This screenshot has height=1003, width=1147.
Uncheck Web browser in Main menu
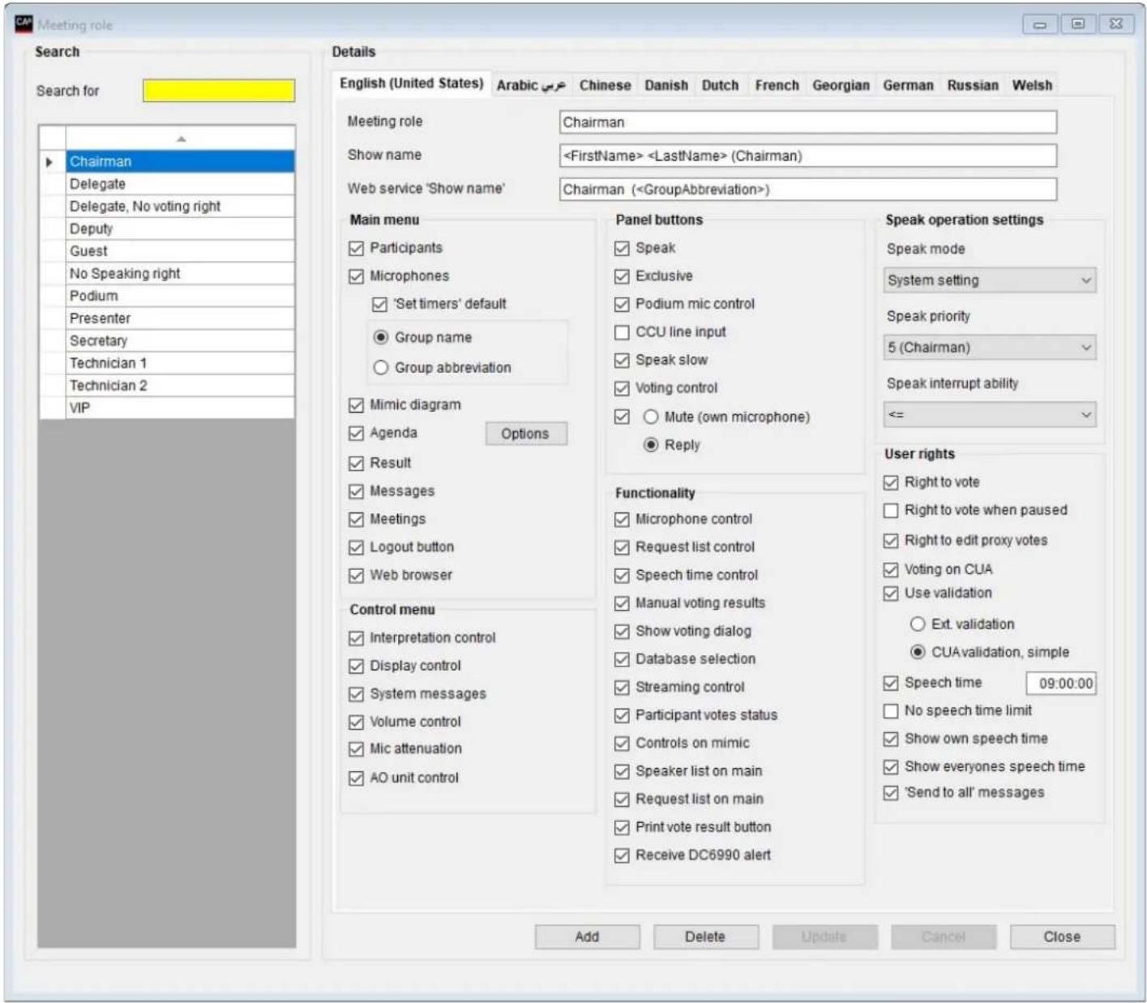pyautogui.click(x=356, y=575)
